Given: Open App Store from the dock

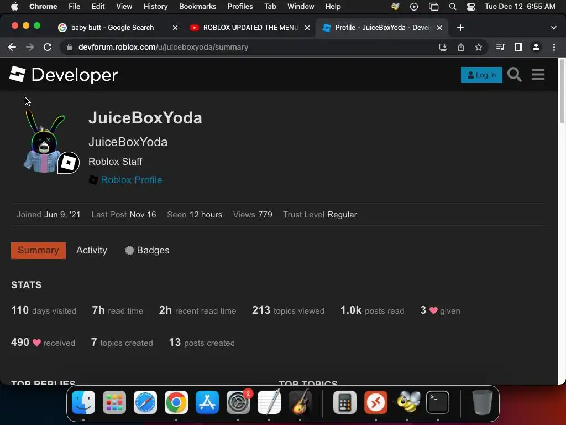Looking at the screenshot, I should tap(207, 402).
